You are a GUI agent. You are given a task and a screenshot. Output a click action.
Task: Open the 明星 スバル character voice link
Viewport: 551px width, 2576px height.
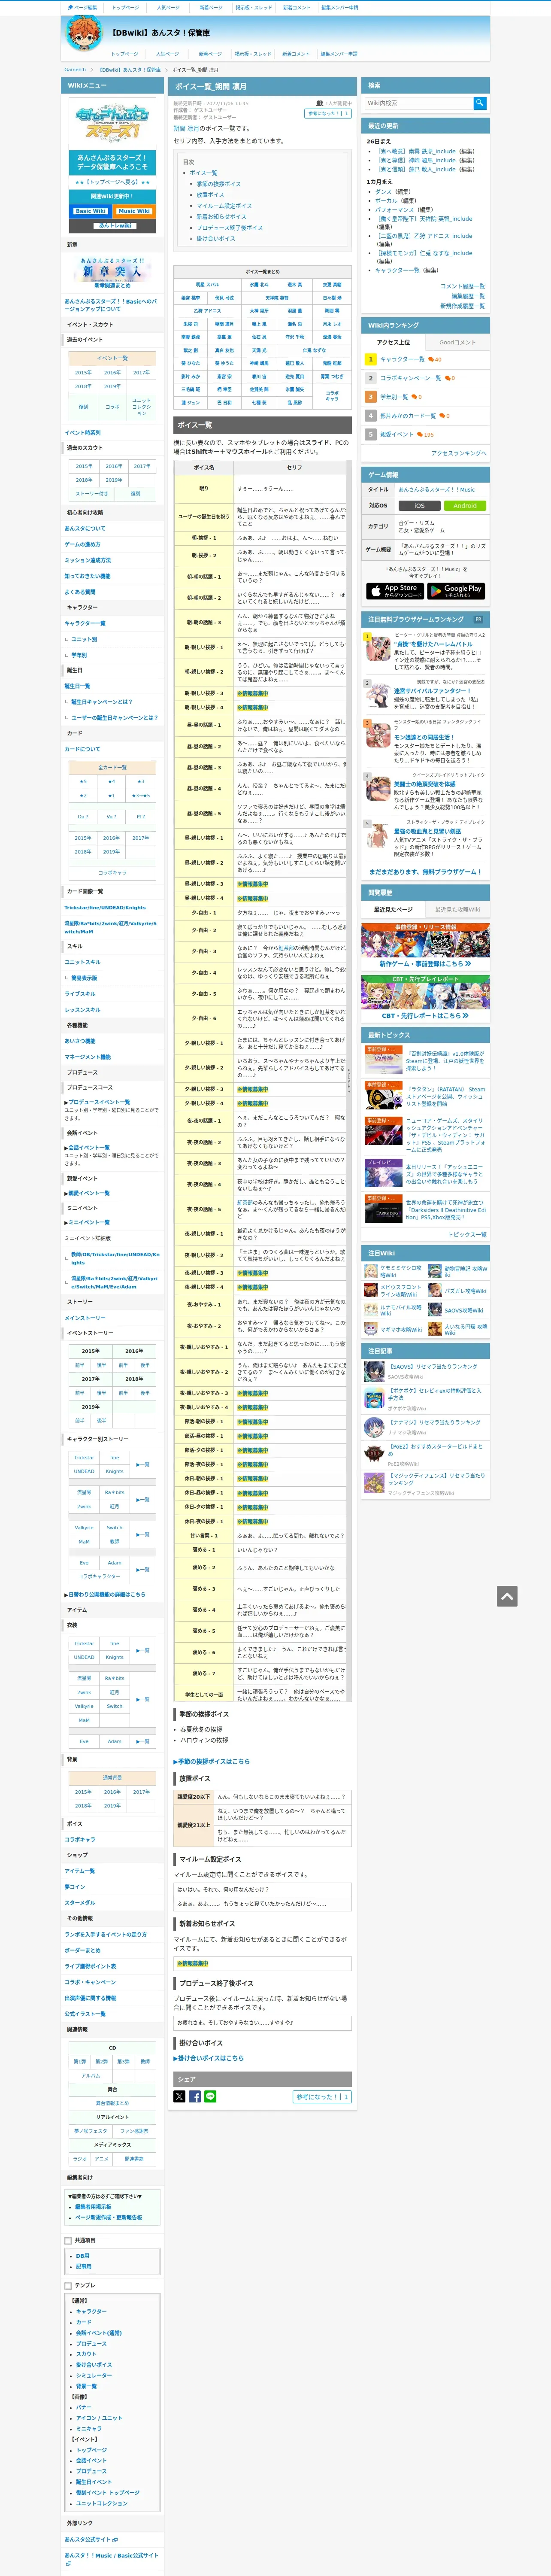(206, 285)
